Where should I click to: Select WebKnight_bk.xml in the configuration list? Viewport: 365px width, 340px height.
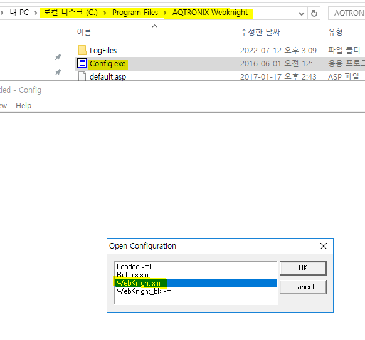(x=196, y=291)
